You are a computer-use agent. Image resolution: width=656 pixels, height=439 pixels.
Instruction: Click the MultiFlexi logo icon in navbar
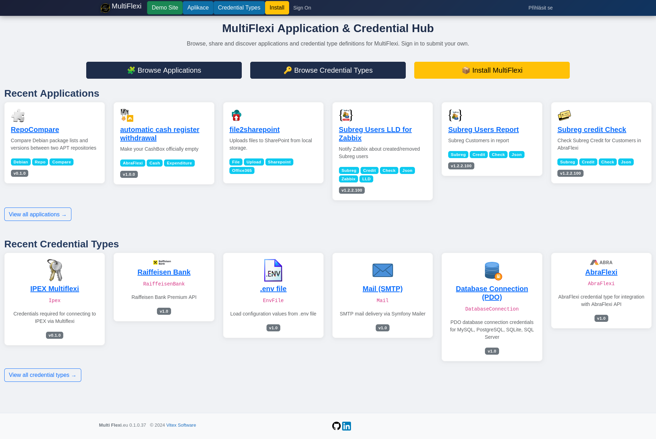point(105,8)
